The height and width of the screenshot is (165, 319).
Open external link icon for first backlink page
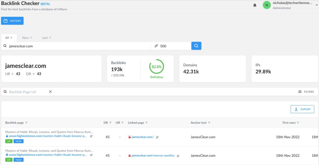coord(91,136)
